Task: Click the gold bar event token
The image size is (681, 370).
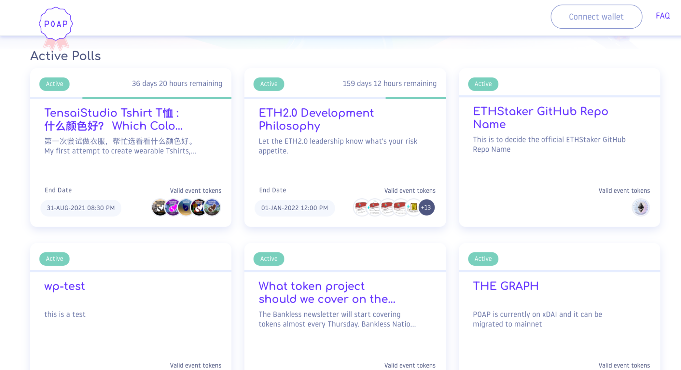Action: click(413, 207)
